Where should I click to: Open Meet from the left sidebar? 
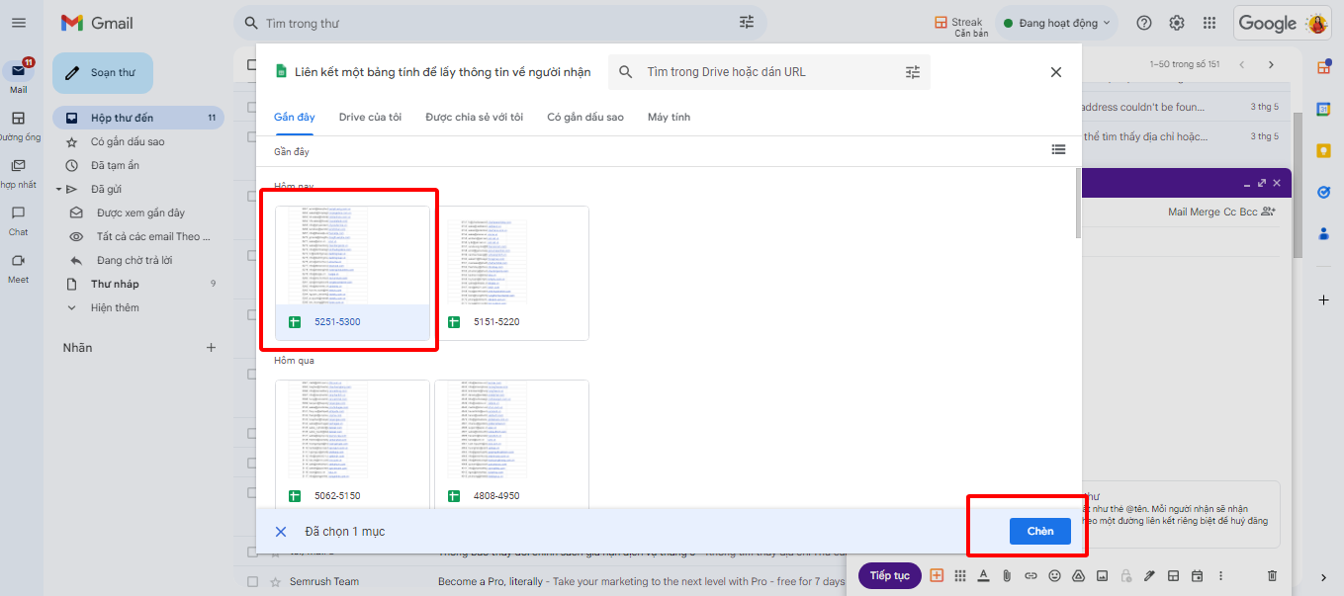point(18,266)
